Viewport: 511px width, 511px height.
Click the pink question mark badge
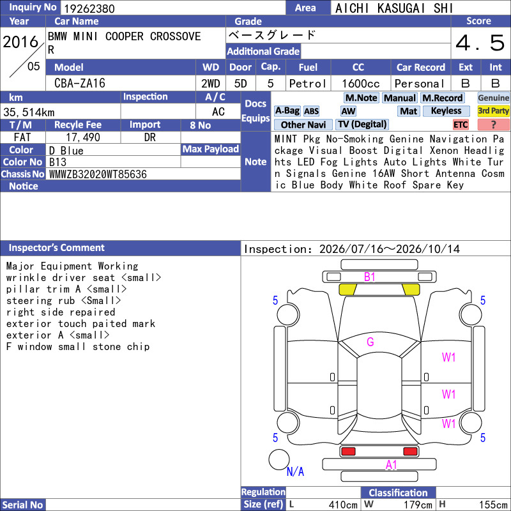coord(493,125)
